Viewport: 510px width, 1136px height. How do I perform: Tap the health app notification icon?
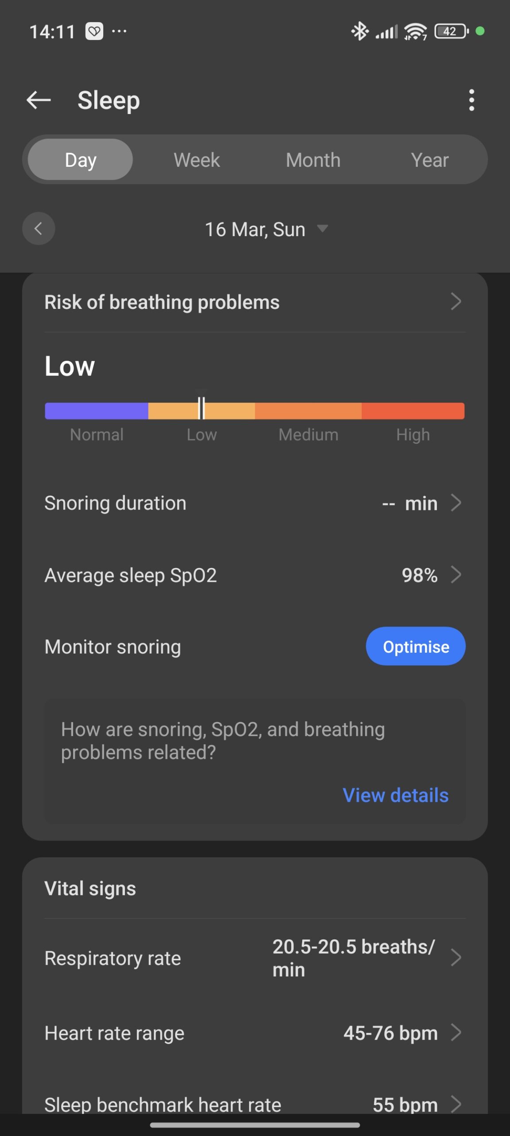point(94,32)
